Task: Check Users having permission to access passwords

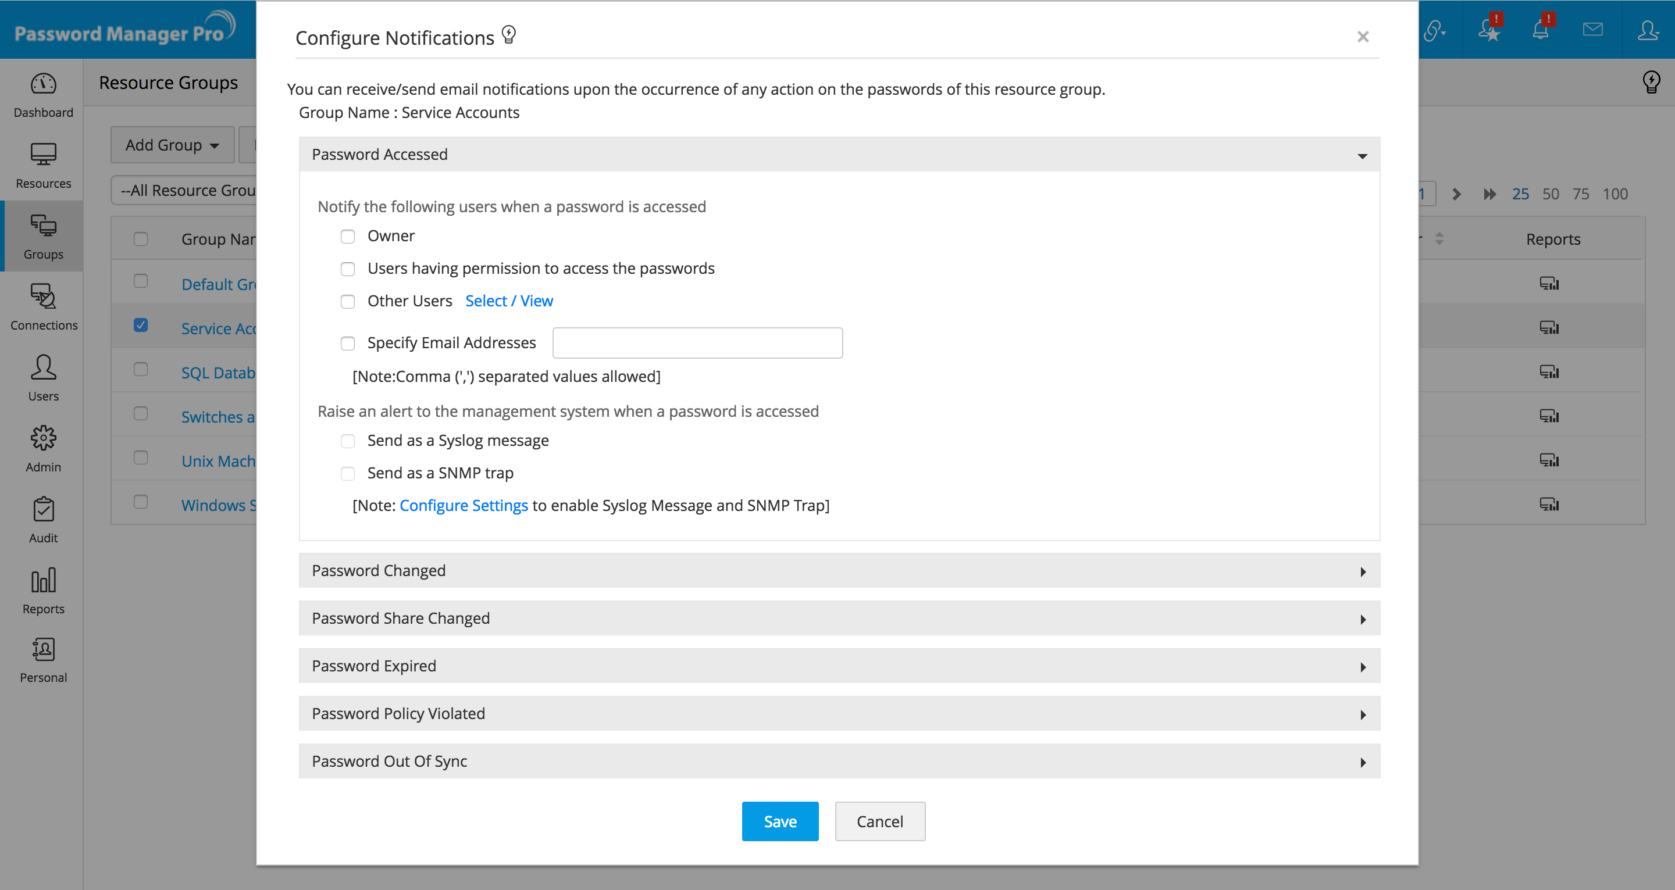Action: click(x=348, y=269)
